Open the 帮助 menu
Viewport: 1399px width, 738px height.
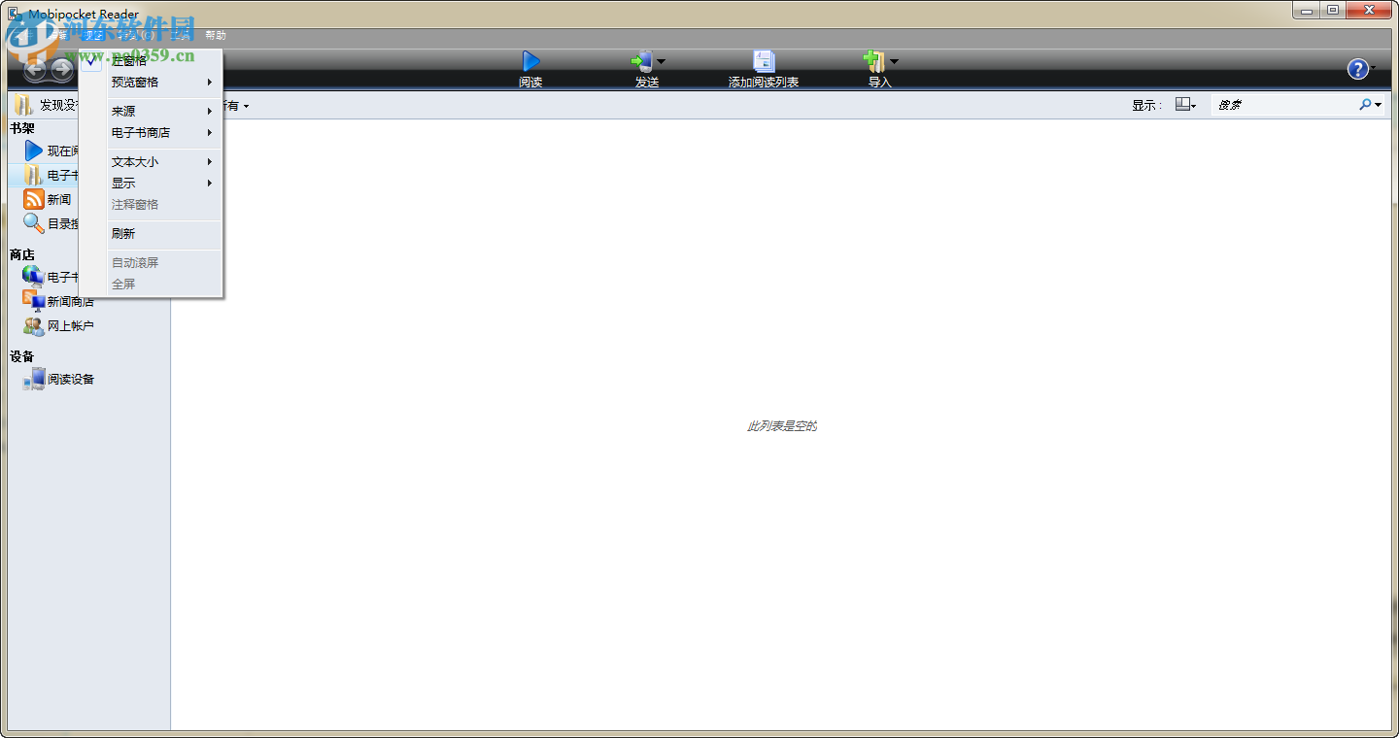215,35
